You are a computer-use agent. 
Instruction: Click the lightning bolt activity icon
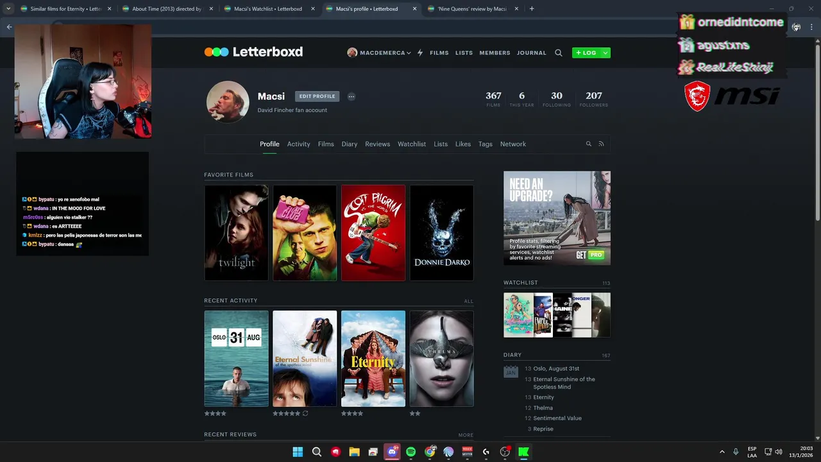tap(420, 53)
